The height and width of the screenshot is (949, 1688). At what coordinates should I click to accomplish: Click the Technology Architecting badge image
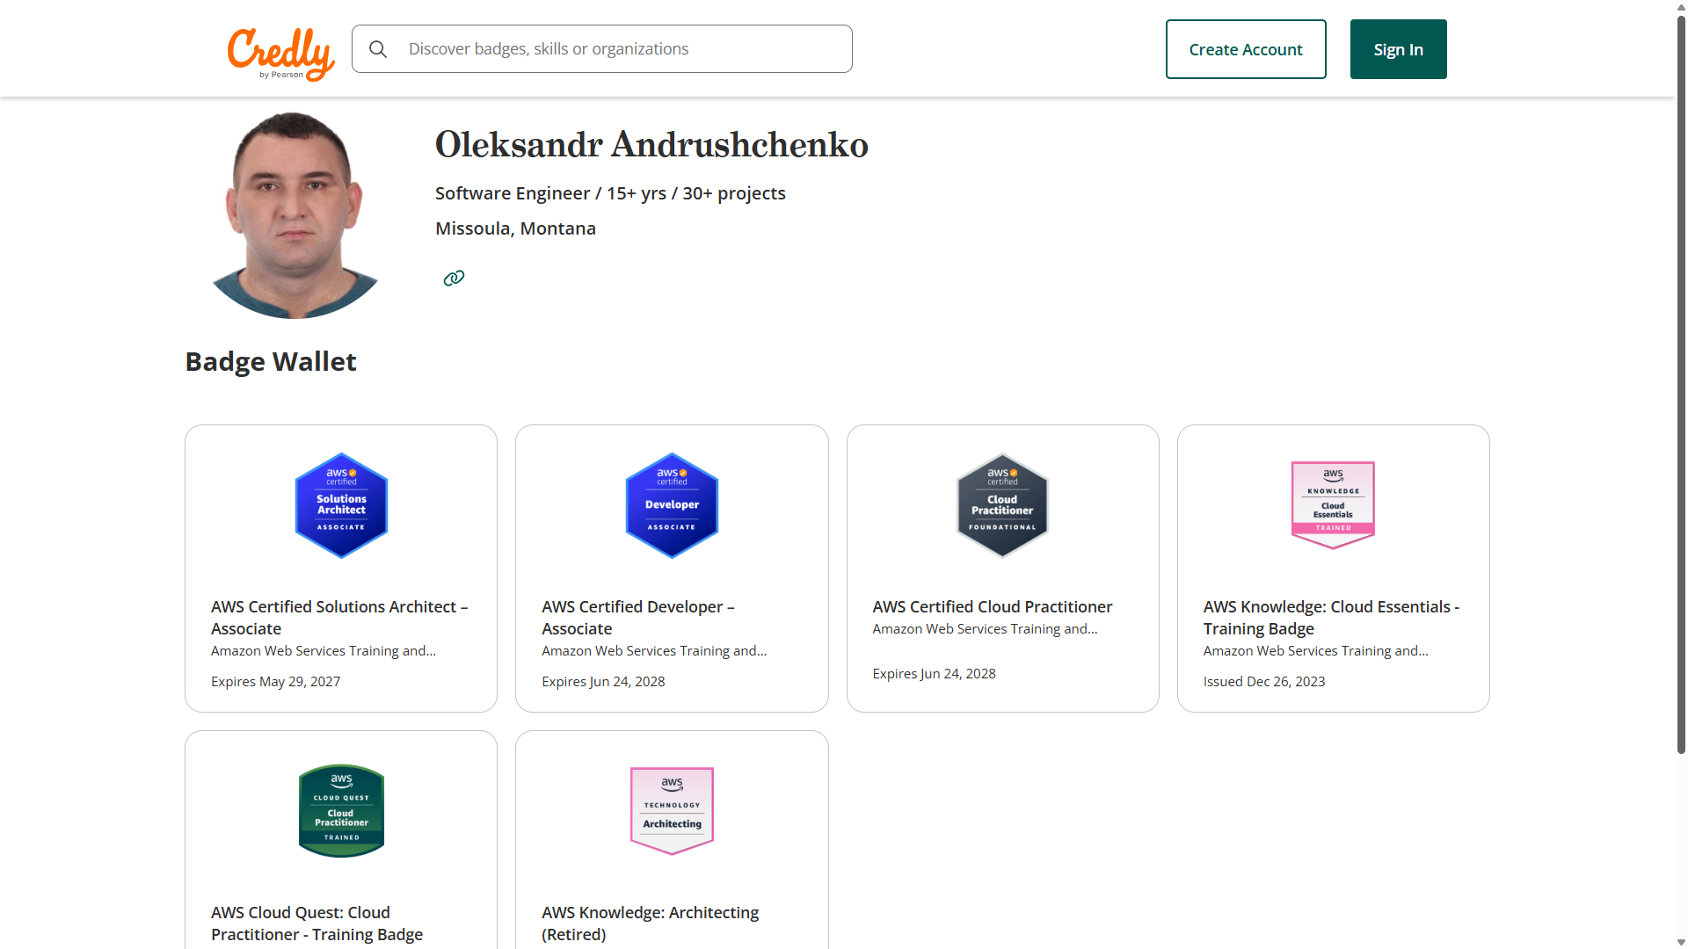pyautogui.click(x=672, y=810)
